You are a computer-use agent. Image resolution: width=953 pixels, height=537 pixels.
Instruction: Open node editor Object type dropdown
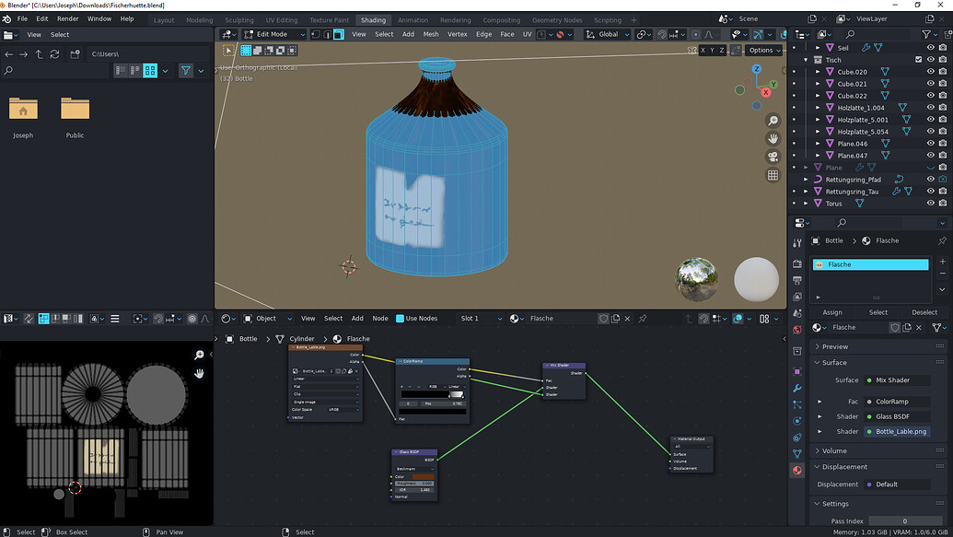268,319
